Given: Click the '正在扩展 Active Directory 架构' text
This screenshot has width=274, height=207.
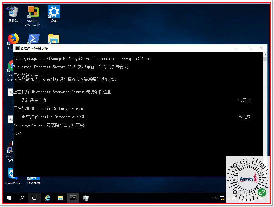Looking at the screenshot, I should [x=53, y=117].
